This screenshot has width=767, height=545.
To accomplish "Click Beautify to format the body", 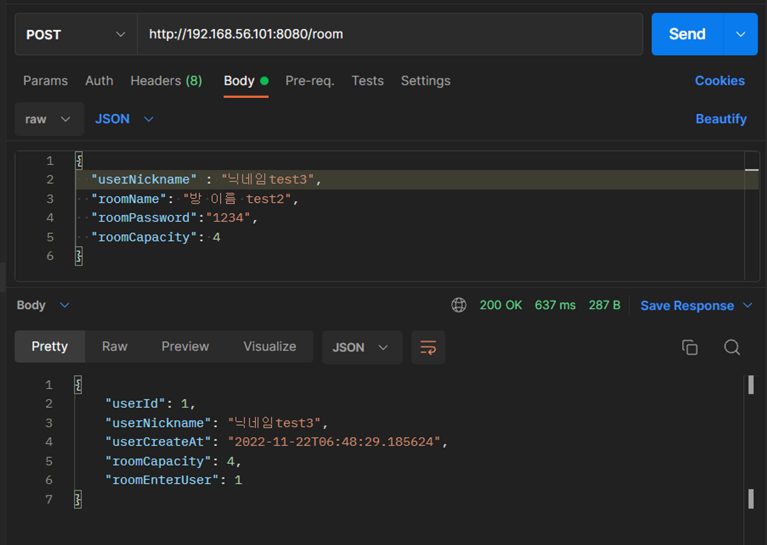I will (721, 119).
